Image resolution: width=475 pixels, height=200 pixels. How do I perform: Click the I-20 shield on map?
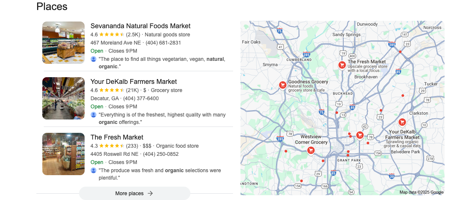(392, 177)
